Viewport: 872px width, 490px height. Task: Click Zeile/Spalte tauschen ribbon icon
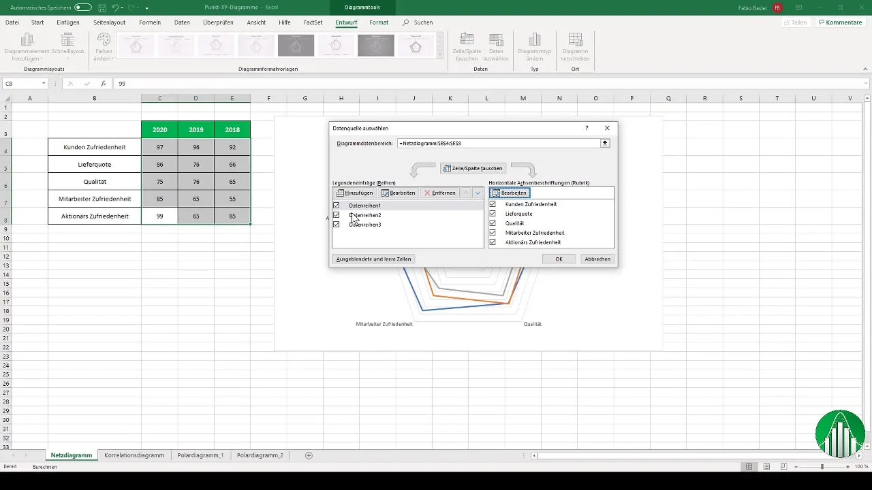click(467, 47)
